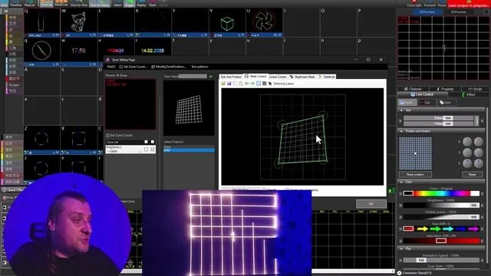Select the red fan cue thumbnail
Screen dimensions: 491x276
tap(264, 21)
